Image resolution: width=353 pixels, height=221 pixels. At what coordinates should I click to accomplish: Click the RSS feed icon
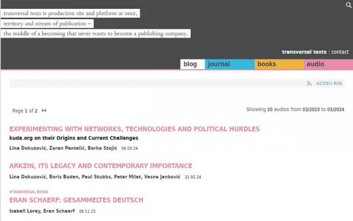click(x=309, y=84)
